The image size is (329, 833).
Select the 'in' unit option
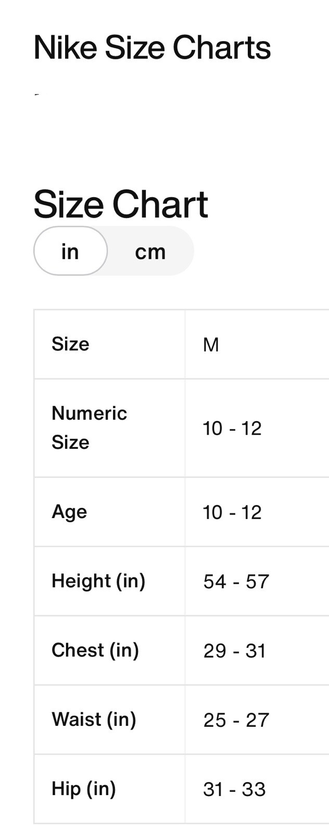(70, 251)
